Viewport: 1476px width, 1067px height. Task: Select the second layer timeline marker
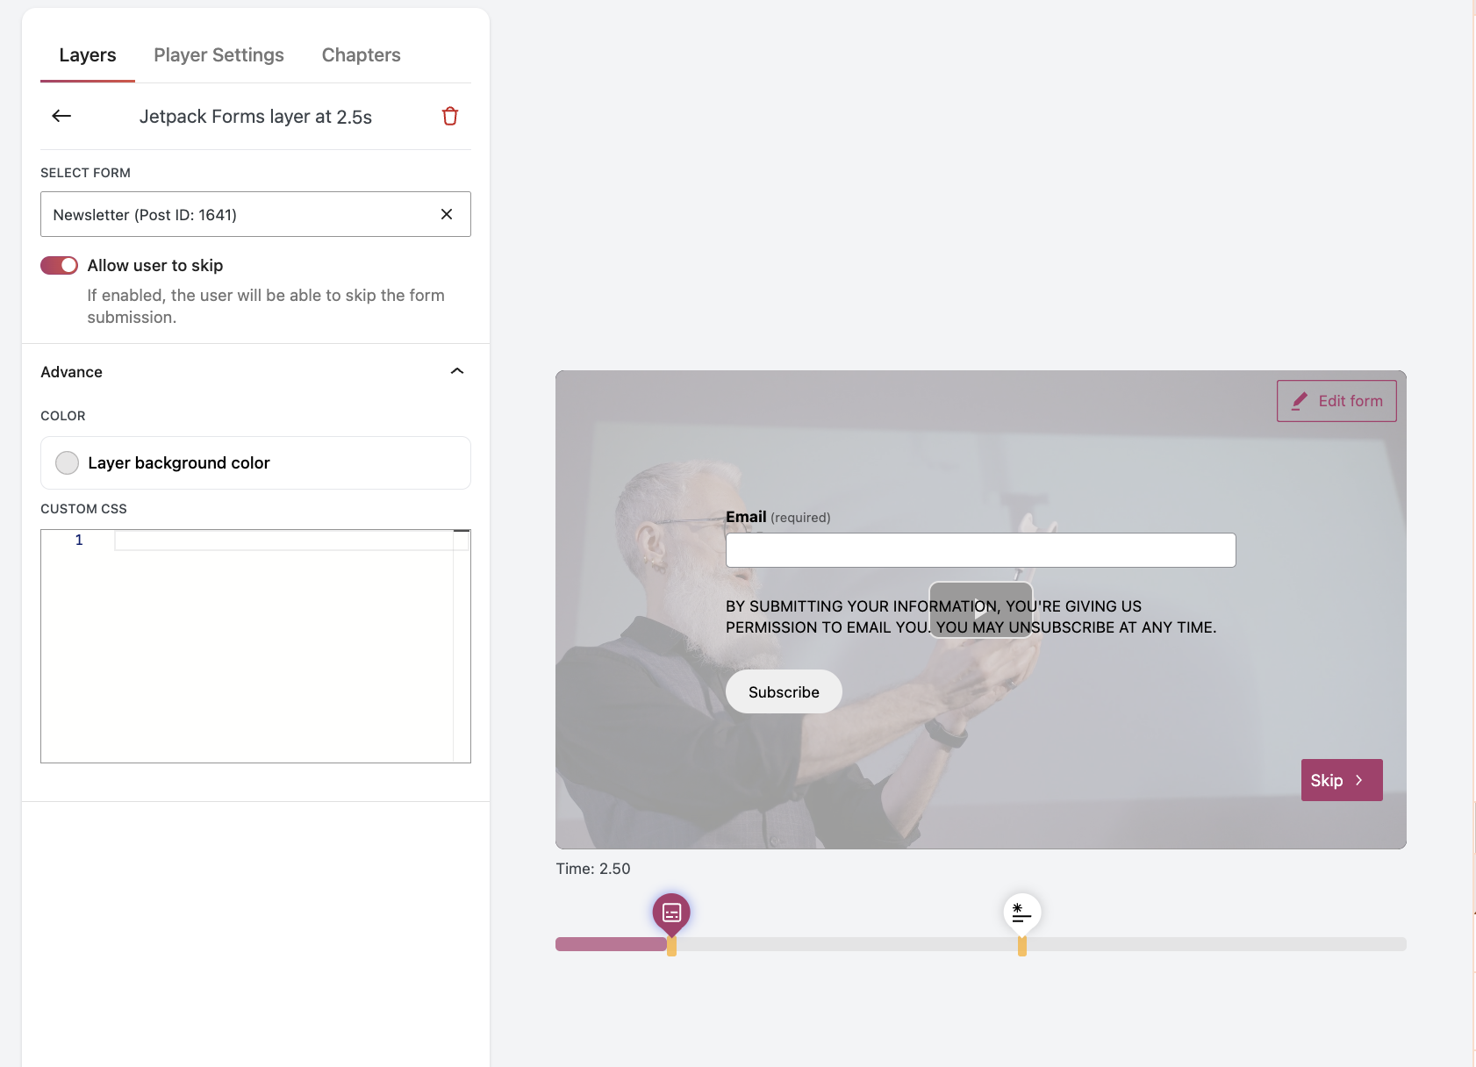pos(1021,913)
